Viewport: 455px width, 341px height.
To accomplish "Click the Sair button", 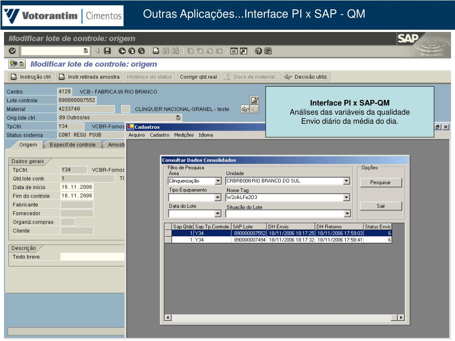I will 381,206.
